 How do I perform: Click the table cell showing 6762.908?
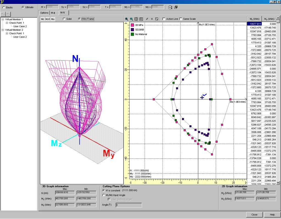pos(254,113)
